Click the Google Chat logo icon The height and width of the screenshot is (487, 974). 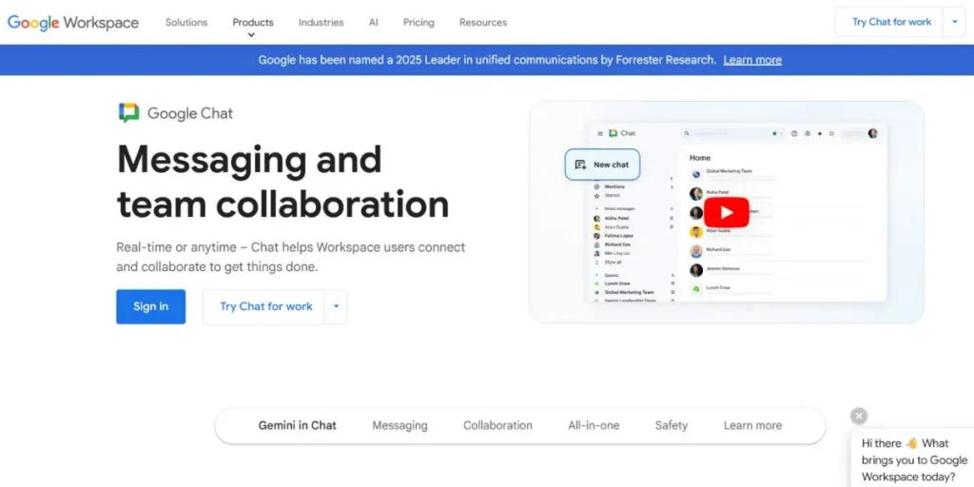tap(128, 113)
